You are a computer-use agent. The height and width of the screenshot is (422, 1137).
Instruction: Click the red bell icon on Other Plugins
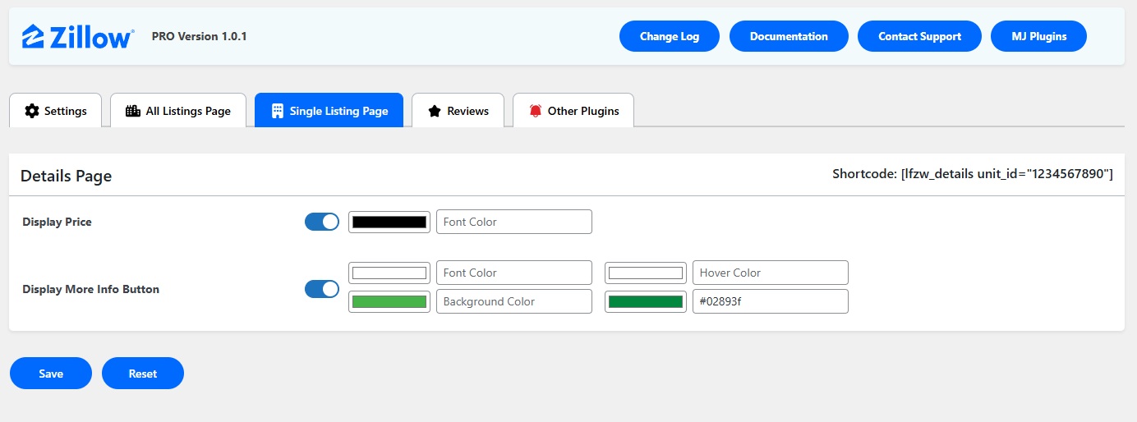coord(536,111)
